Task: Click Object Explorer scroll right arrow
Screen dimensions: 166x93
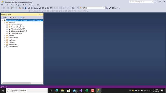Action: point(42,83)
